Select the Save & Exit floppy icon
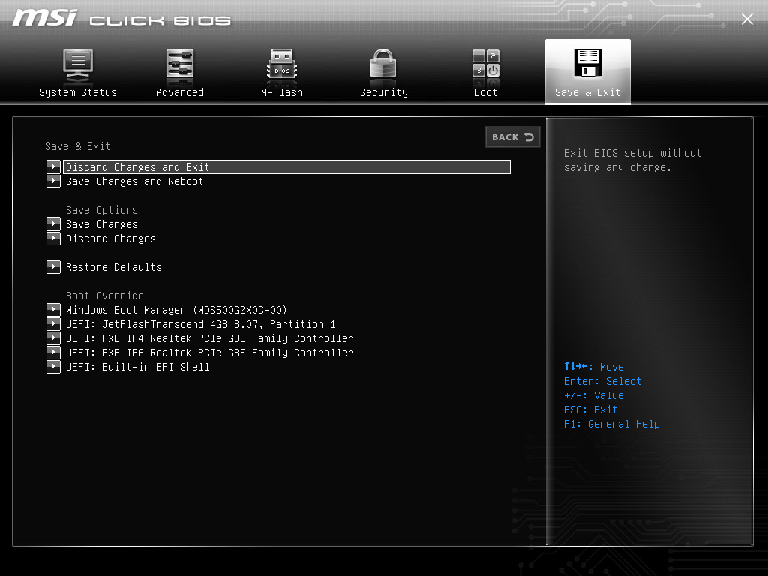 [588, 63]
